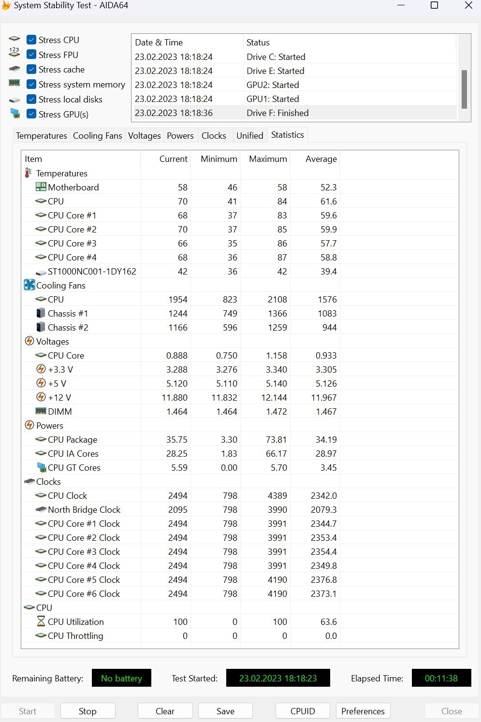The width and height of the screenshot is (481, 722).
Task: Click the Status column header in log
Action: [349, 42]
